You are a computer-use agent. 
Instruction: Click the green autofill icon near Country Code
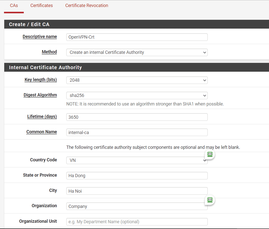(x=210, y=154)
